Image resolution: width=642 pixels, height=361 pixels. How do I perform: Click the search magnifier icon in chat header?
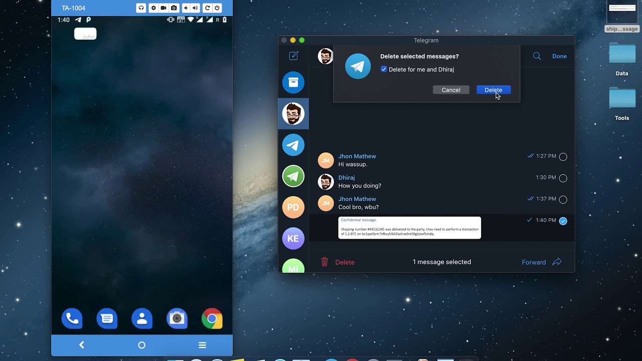[x=537, y=56]
